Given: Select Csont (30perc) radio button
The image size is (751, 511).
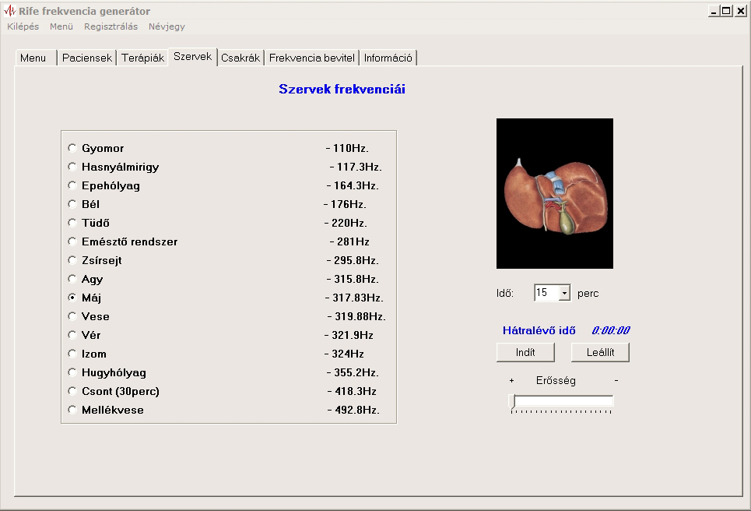Looking at the screenshot, I should point(72,391).
